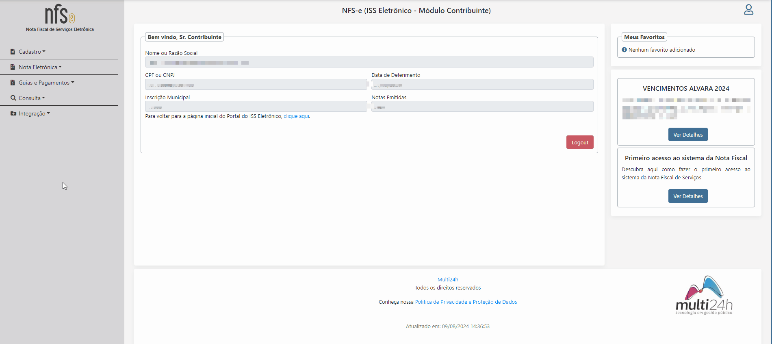Click the Integração folder icon
The width and height of the screenshot is (772, 344).
point(13,113)
